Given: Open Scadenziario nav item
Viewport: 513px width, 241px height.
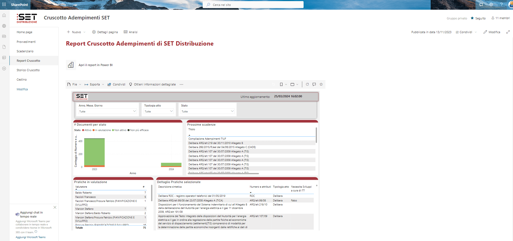Looking at the screenshot, I should [x=25, y=51].
